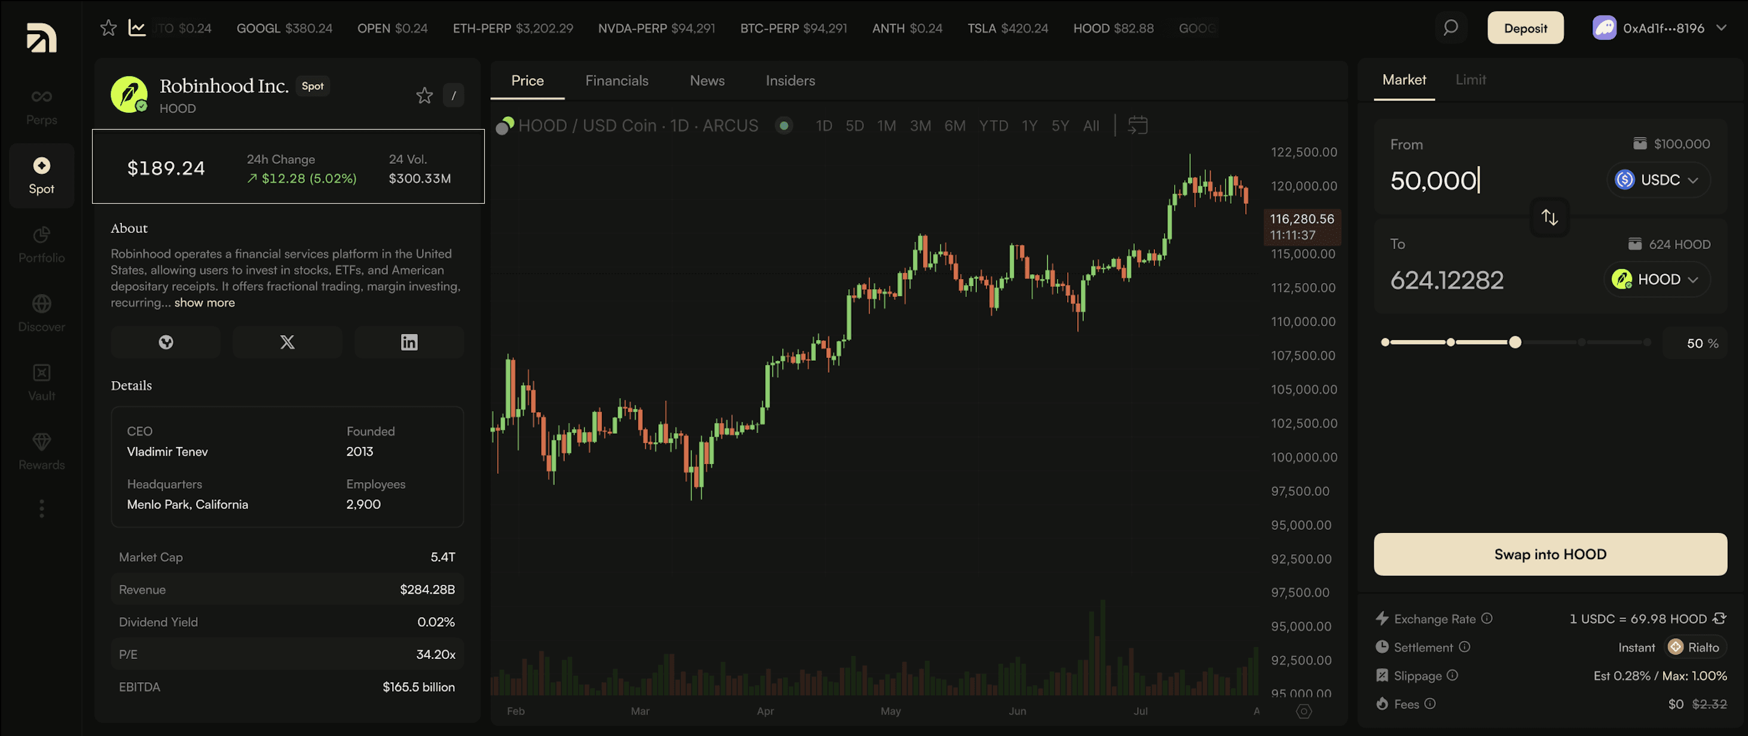Image resolution: width=1748 pixels, height=736 pixels.
Task: Click the 50% amount slider handle
Action: pyautogui.click(x=1515, y=342)
